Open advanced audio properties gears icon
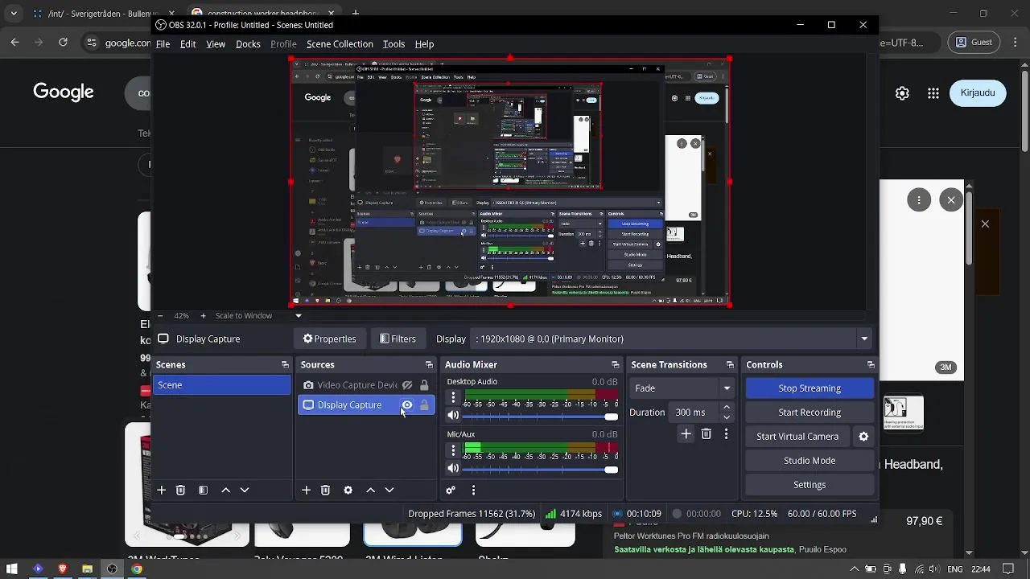 [451, 490]
